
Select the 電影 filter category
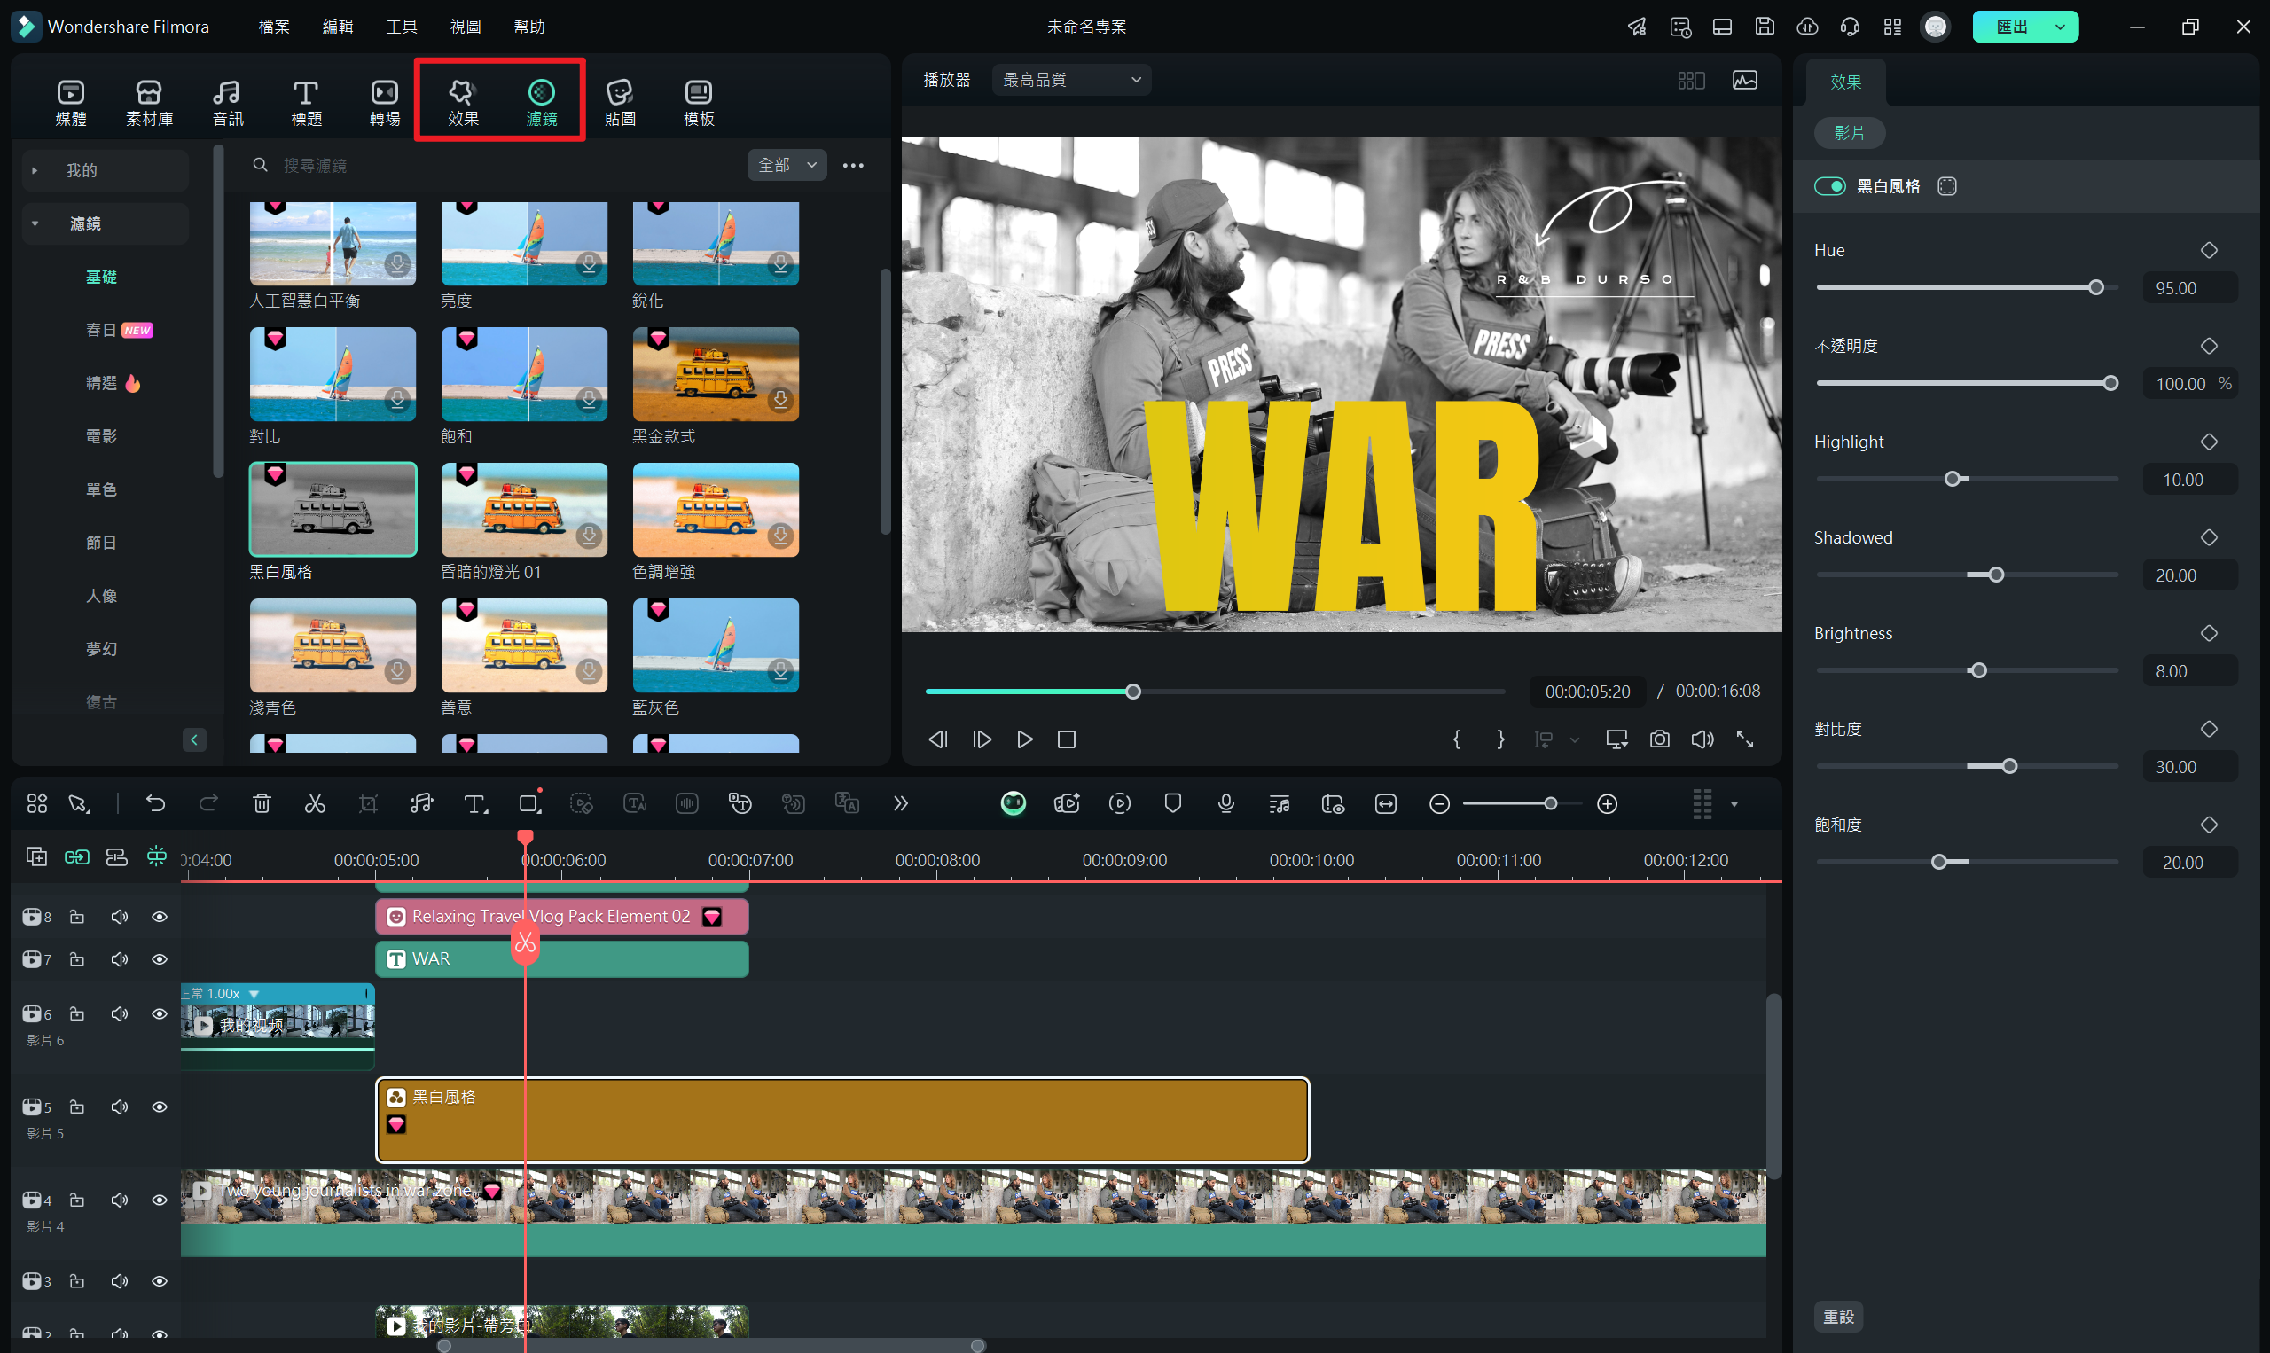click(x=101, y=436)
